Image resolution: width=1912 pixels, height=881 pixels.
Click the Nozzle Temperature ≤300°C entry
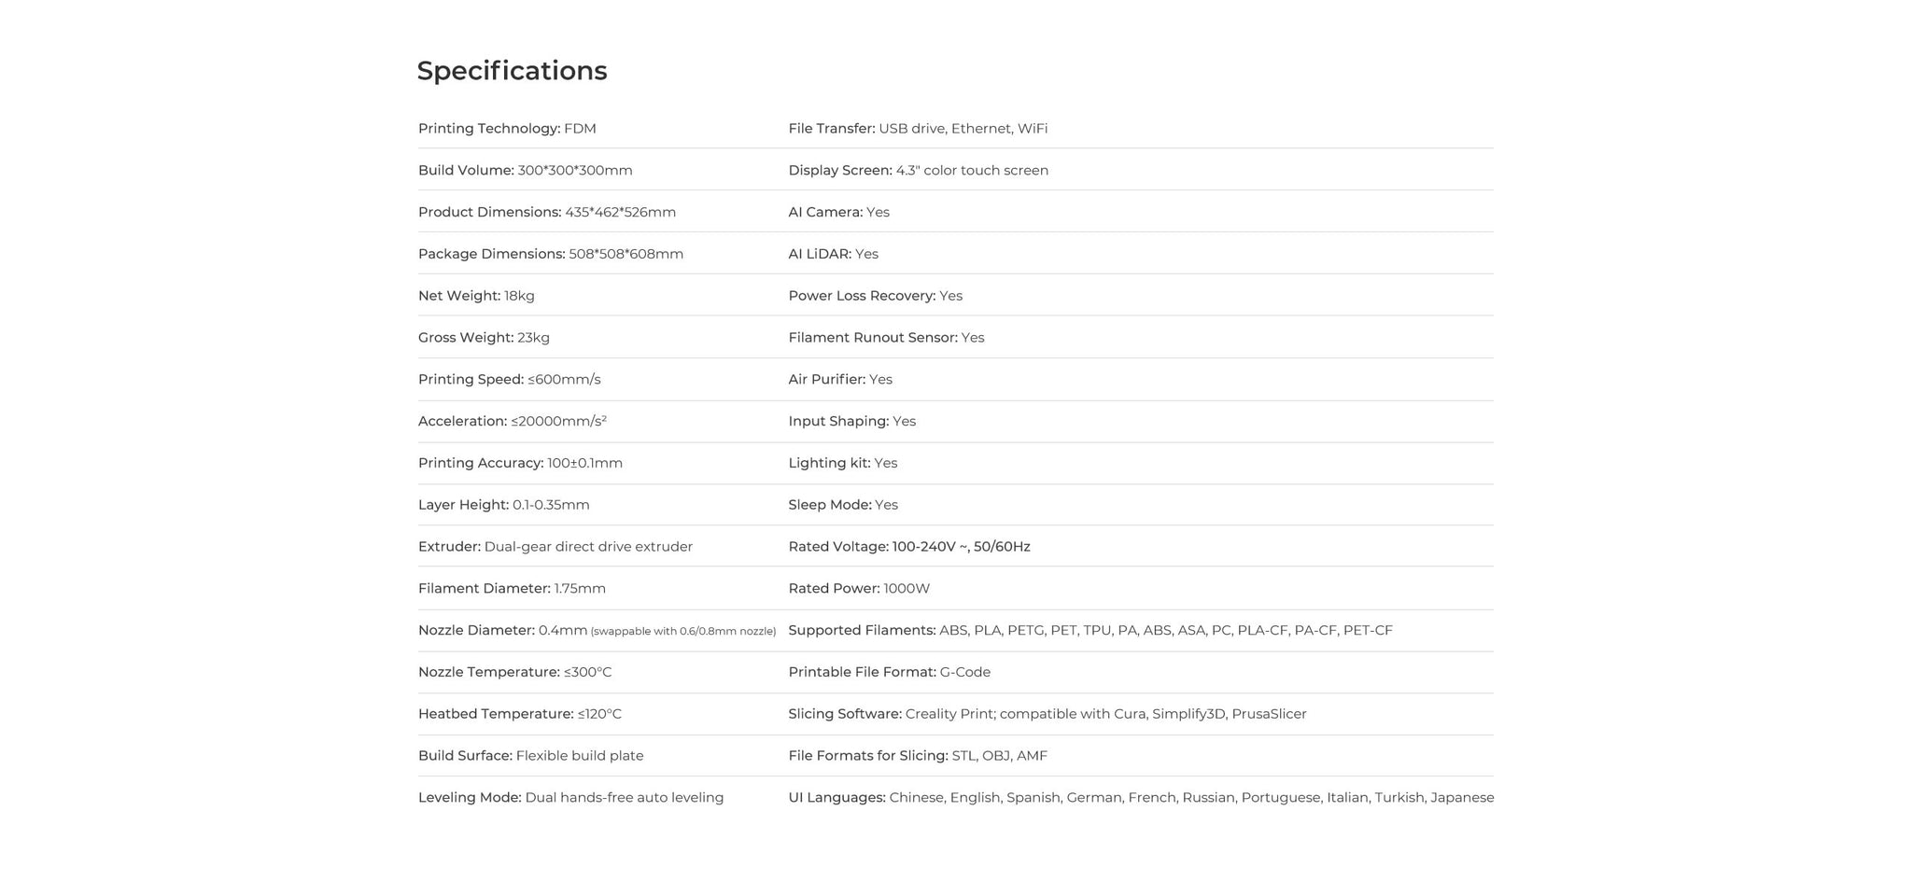pos(514,673)
